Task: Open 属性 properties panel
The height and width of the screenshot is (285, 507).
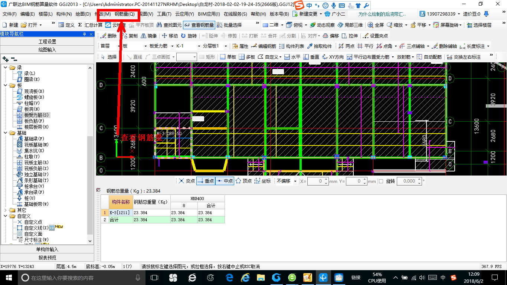Action: [x=240, y=46]
